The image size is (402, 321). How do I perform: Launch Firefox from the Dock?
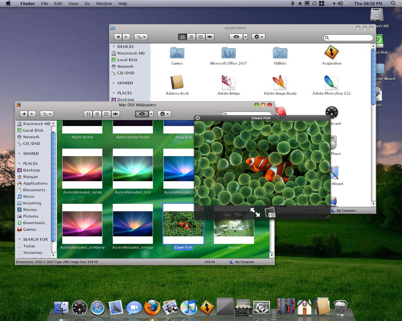[152, 308]
